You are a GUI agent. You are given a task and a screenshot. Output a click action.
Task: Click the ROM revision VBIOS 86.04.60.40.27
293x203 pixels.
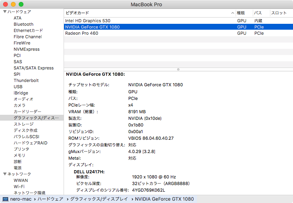click(151, 138)
